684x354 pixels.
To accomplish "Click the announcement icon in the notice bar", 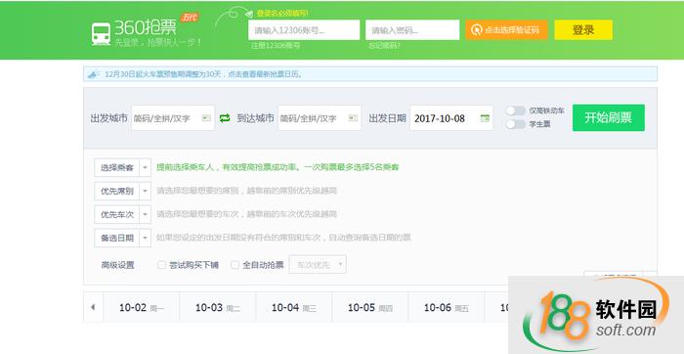I will tap(94, 74).
